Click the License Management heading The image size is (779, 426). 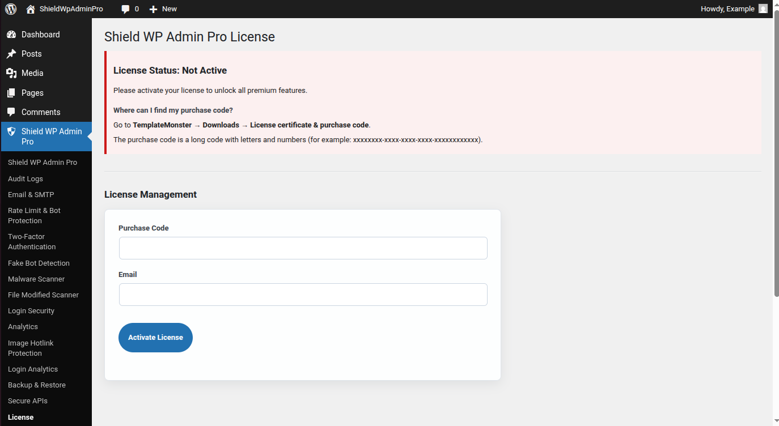pos(150,194)
